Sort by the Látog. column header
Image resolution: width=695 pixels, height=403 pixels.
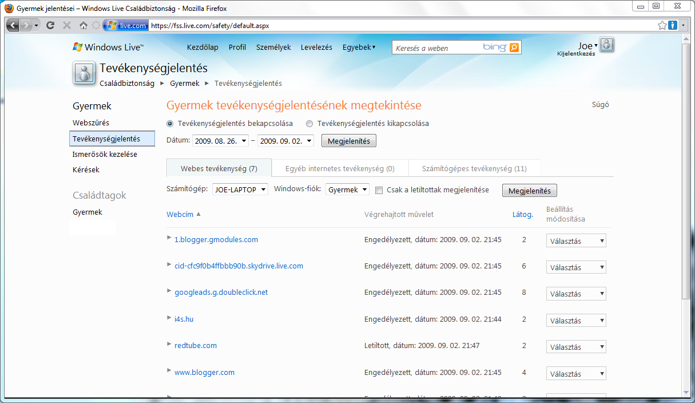click(523, 215)
